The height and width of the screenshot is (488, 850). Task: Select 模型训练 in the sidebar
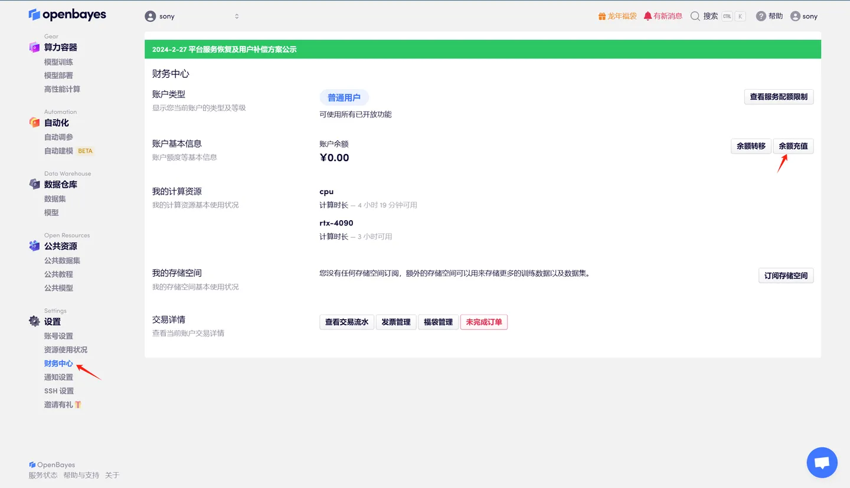[58, 61]
